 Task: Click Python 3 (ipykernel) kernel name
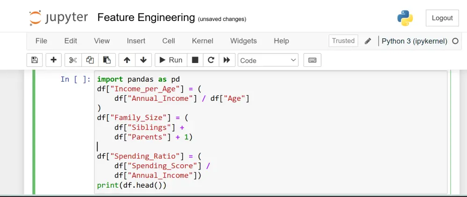[x=415, y=41]
